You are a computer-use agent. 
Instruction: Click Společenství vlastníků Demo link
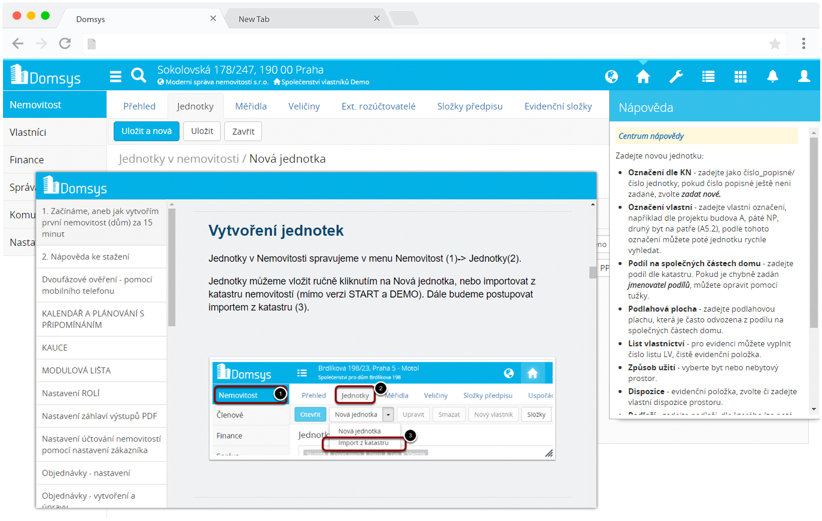321,82
